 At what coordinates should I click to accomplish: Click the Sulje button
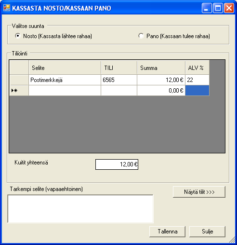click(x=207, y=231)
